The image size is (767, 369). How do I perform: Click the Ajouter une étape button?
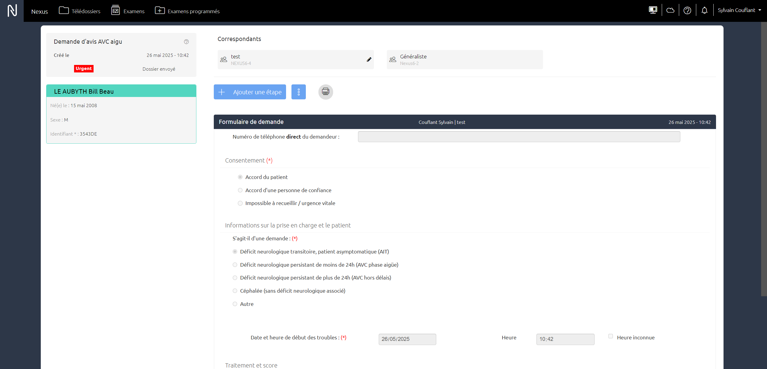coord(250,92)
